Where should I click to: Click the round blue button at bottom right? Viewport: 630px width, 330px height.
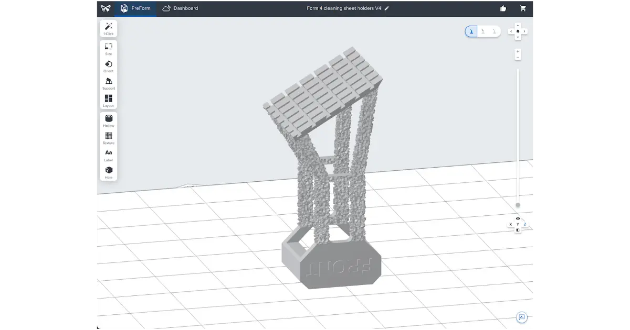(521, 317)
